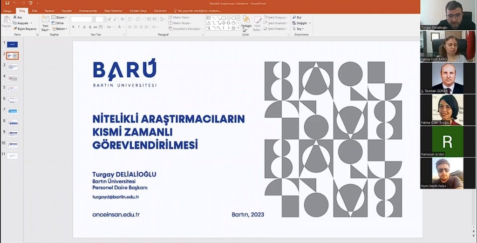Expand the Bölüm section dropdown

[60, 29]
